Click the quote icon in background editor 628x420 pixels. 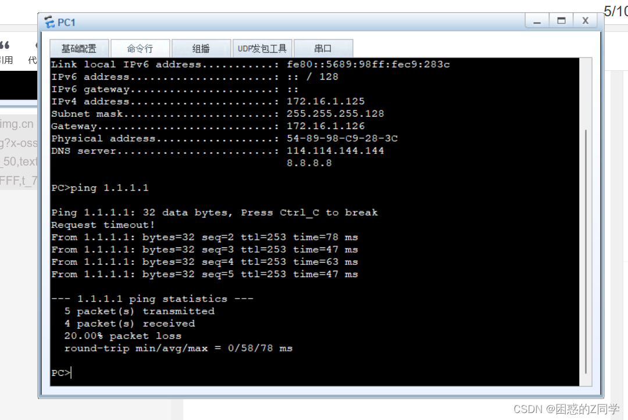[5, 45]
